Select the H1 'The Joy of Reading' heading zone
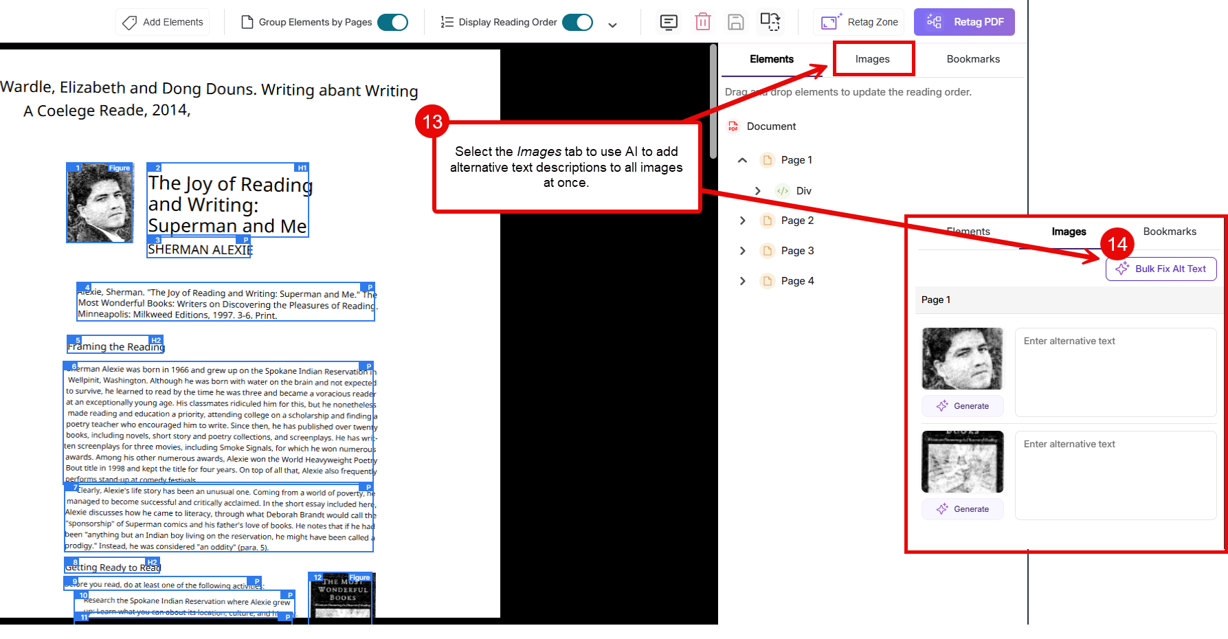Image resolution: width=1228 pixels, height=639 pixels. (x=228, y=200)
